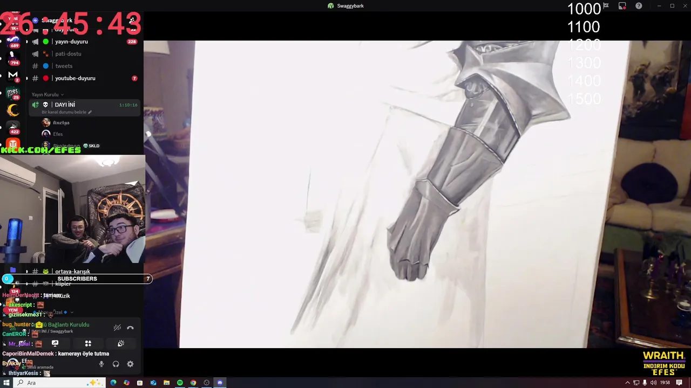Screen dimensions: 691x388
Task: Click the webcam overlay feed
Action: tap(72, 210)
